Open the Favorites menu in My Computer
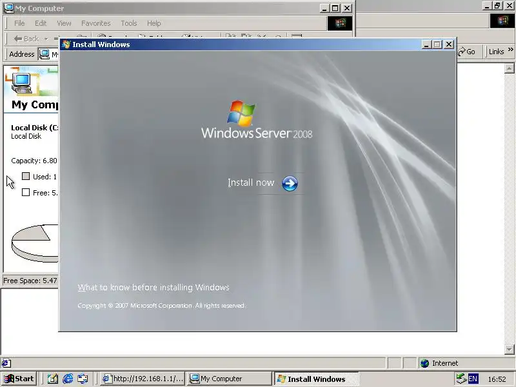 click(95, 23)
